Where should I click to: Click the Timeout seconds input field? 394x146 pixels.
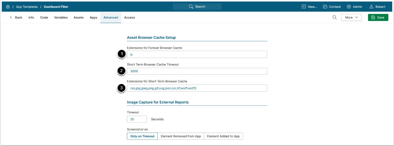[137, 119]
